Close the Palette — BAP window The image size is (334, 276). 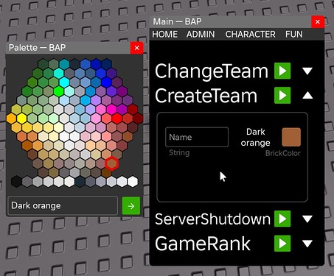pyautogui.click(x=136, y=48)
